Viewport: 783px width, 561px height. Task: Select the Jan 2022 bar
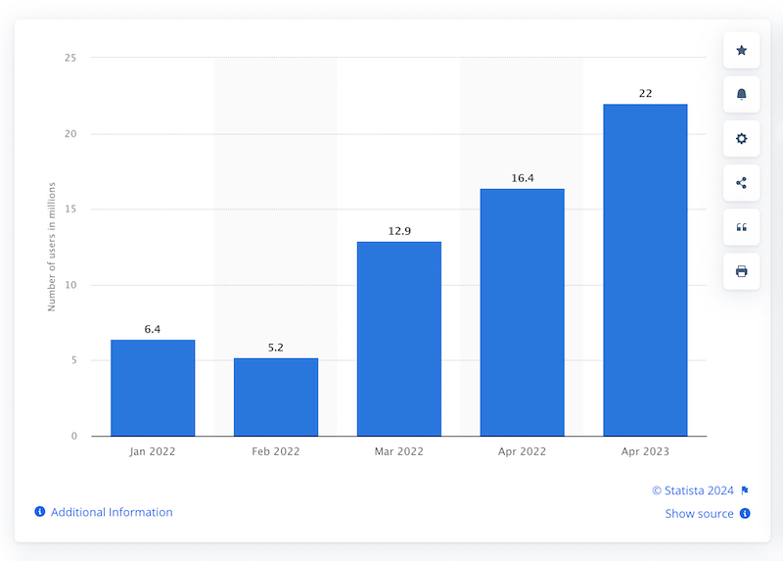[x=153, y=388]
